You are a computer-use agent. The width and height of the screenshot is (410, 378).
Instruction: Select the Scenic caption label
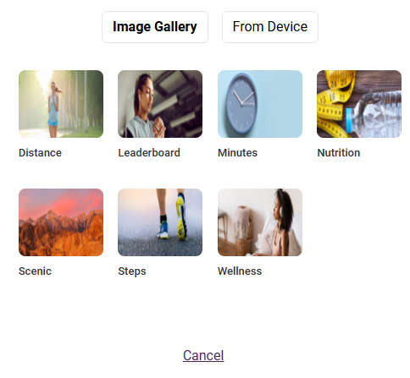[35, 271]
